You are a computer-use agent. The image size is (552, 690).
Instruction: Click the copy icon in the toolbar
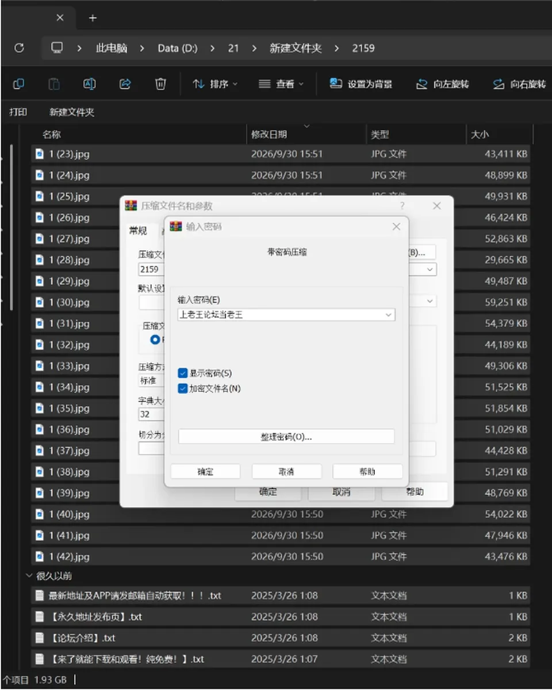coord(18,84)
